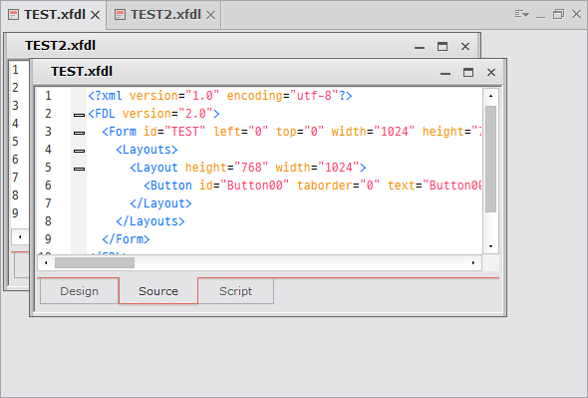Image resolution: width=588 pixels, height=398 pixels.
Task: Collapse the Layouts tag fold marker
Action: [x=79, y=151]
